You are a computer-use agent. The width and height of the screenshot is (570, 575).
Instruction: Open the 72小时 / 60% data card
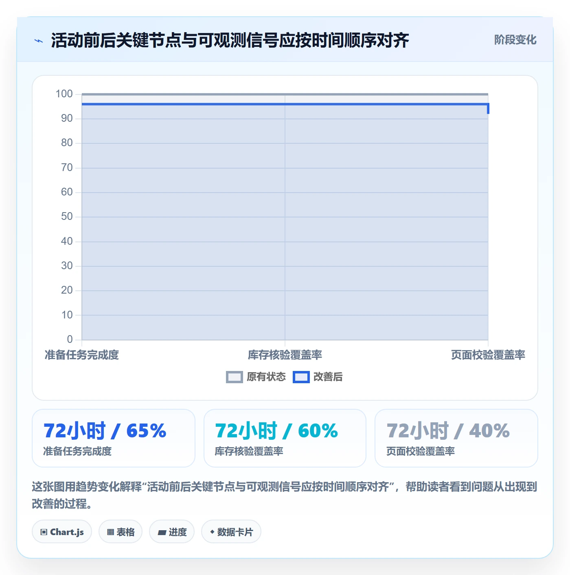(x=285, y=438)
